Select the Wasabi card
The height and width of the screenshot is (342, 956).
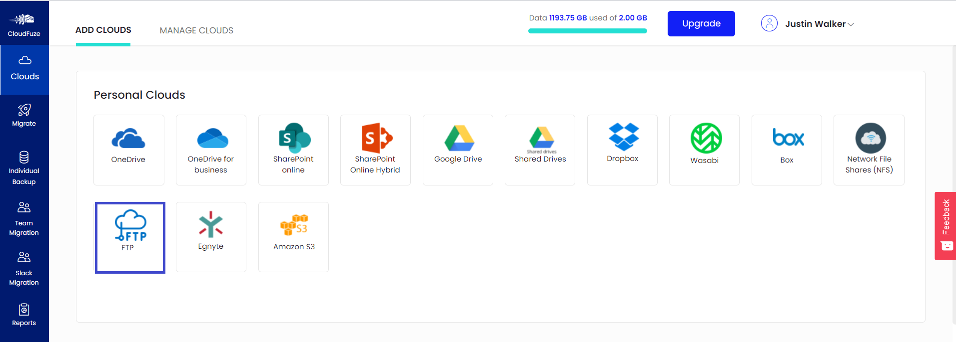[704, 150]
